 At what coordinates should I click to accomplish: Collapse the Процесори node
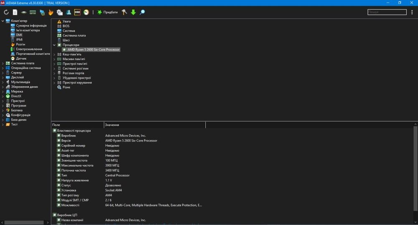(54, 45)
